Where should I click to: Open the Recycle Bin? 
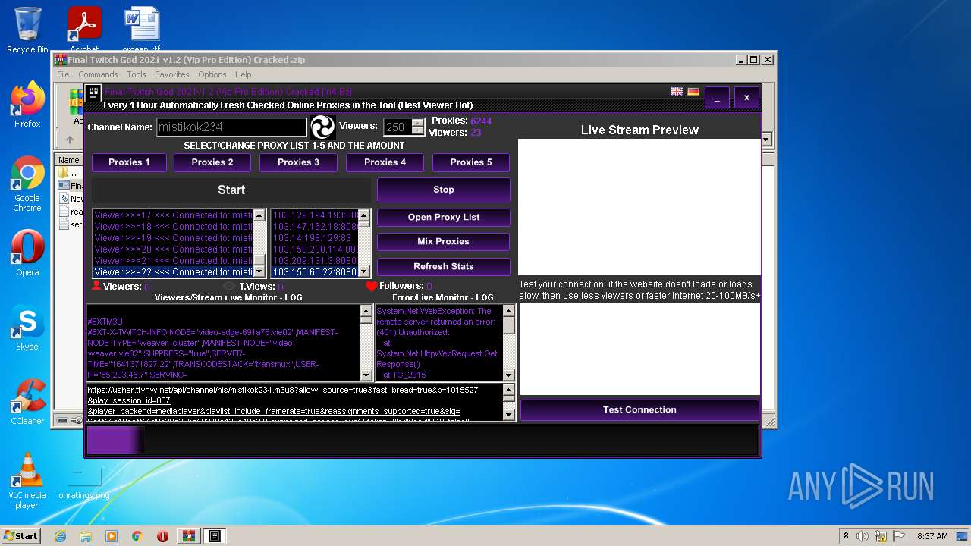tap(27, 30)
